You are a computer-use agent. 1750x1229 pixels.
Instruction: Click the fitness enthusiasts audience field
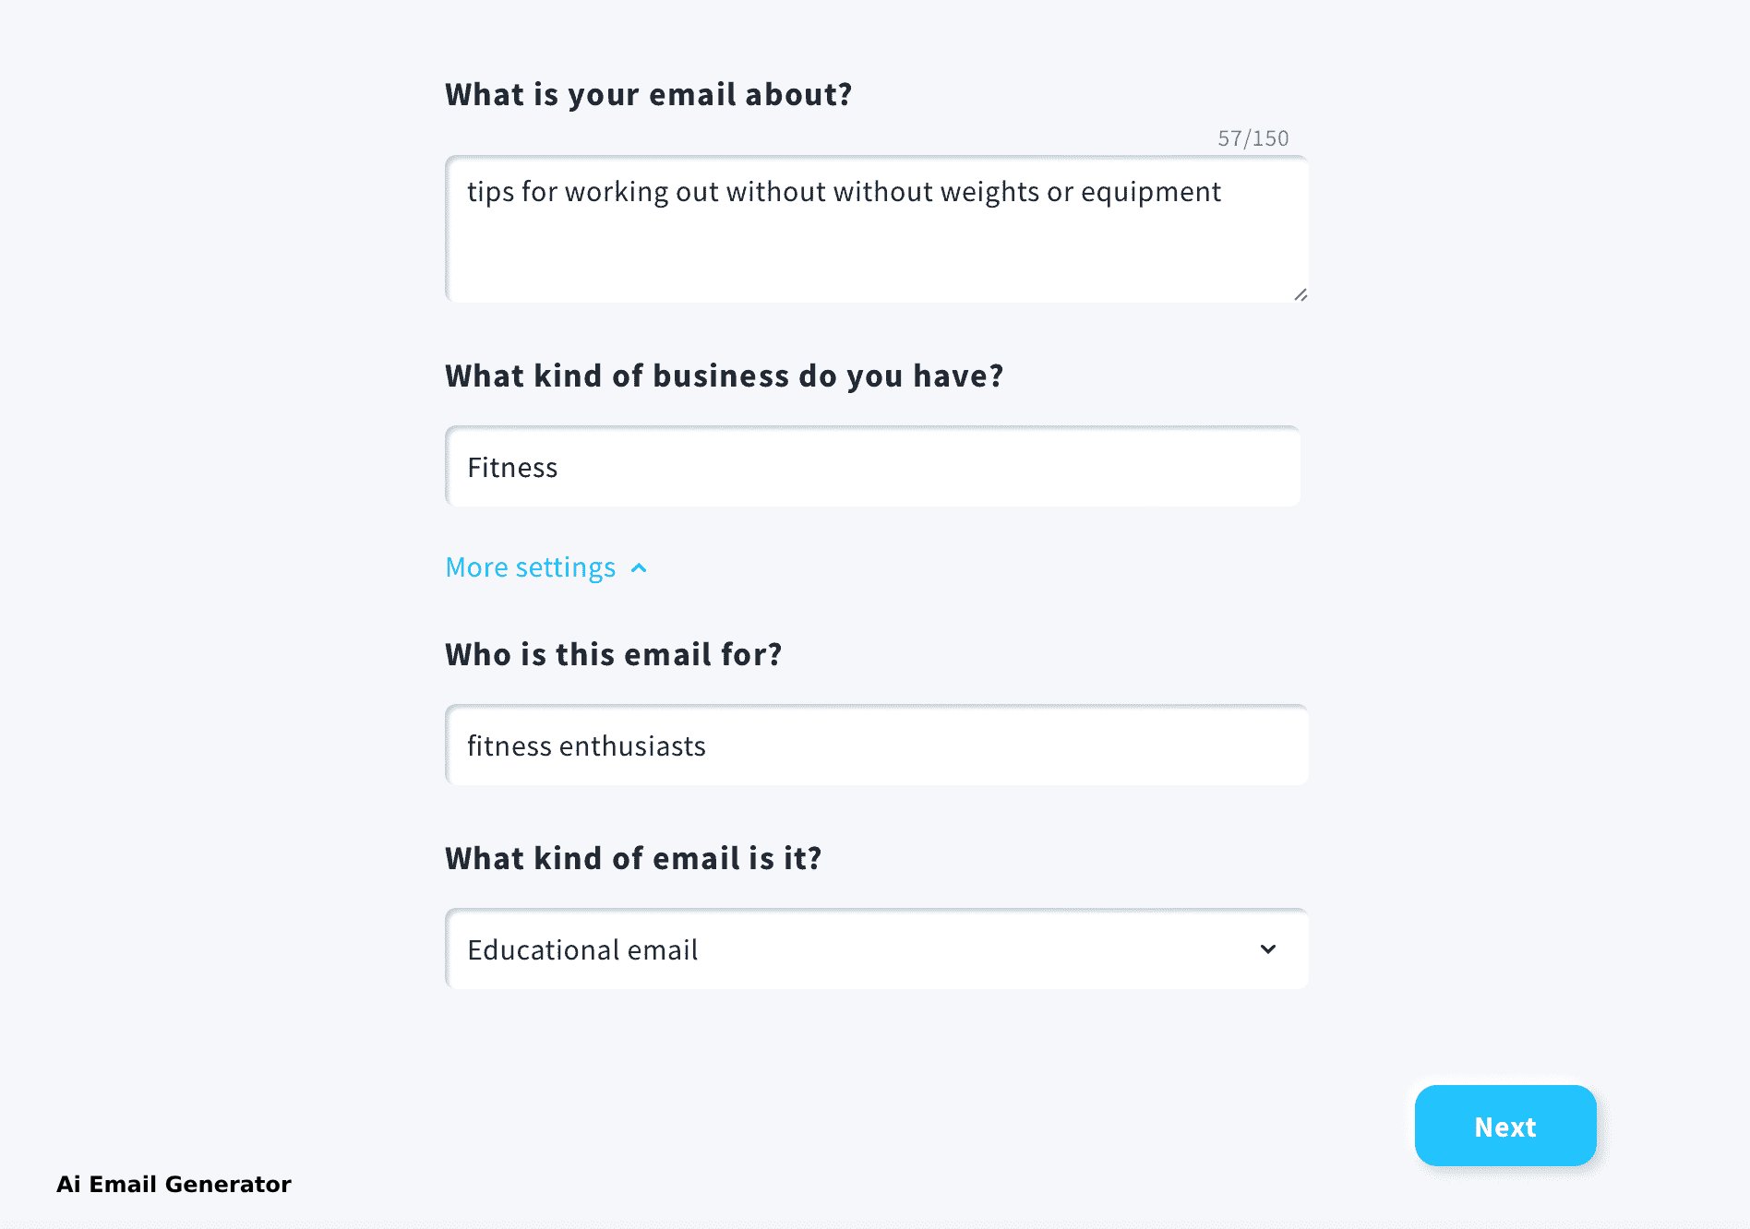click(875, 745)
